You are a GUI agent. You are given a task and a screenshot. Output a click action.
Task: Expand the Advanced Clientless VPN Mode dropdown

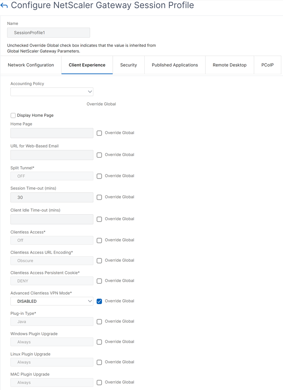pyautogui.click(x=52, y=301)
